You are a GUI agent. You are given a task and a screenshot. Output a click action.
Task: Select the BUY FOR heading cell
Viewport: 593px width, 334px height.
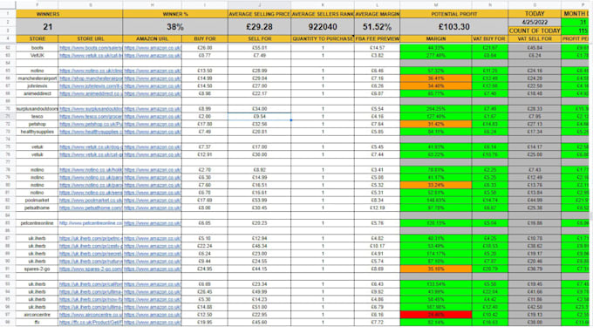tap(205, 39)
